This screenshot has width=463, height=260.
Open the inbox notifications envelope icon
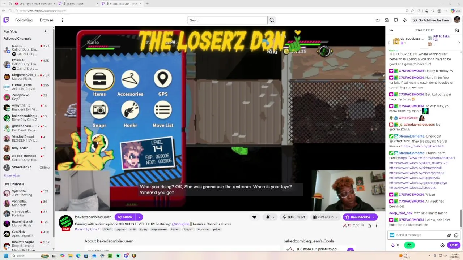(387, 20)
